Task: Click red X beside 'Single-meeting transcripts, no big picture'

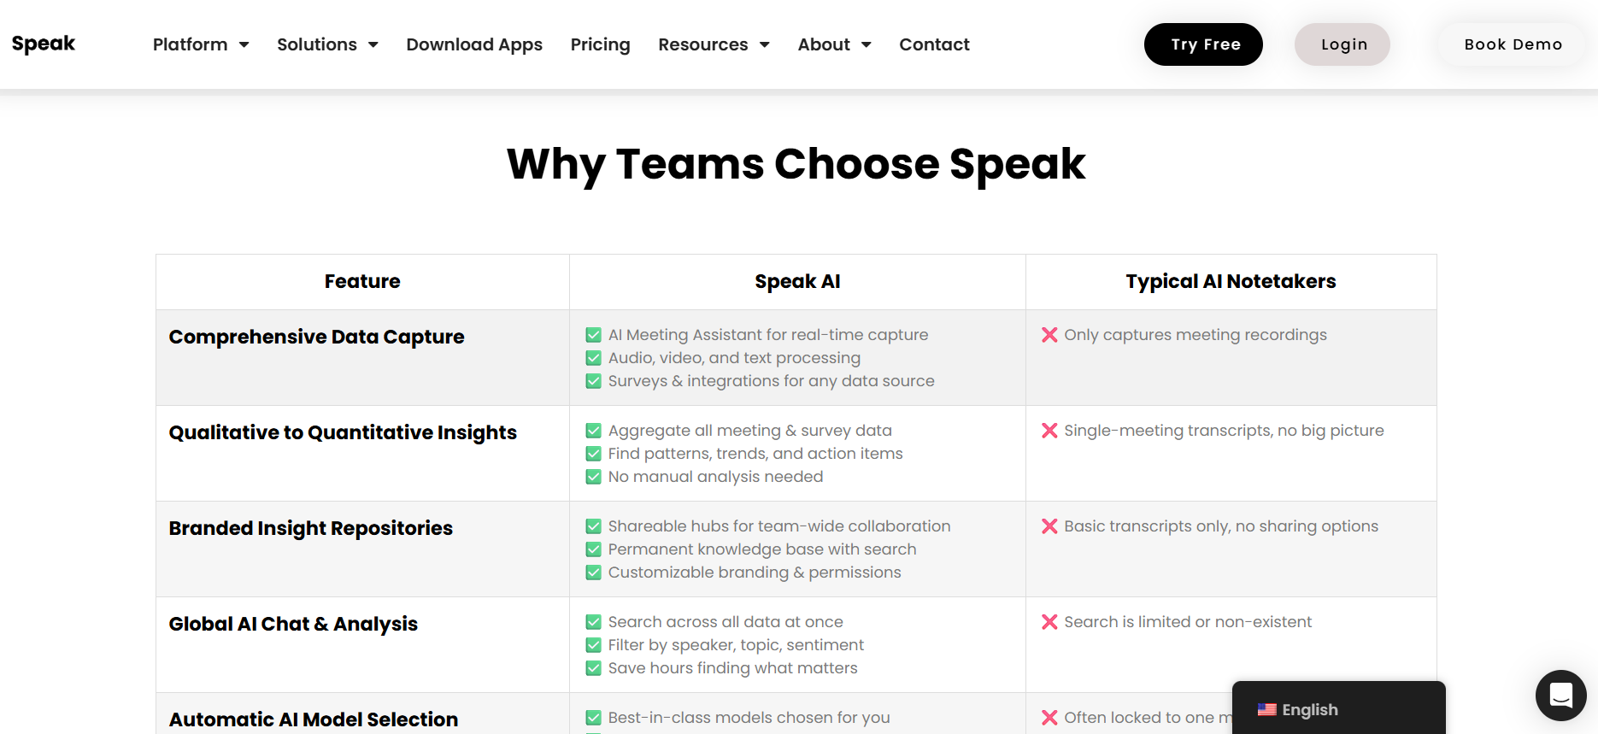Action: pos(1049,431)
